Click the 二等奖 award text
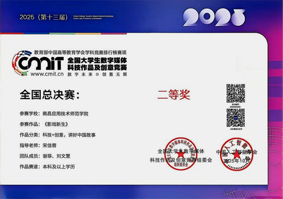 pyautogui.click(x=173, y=95)
